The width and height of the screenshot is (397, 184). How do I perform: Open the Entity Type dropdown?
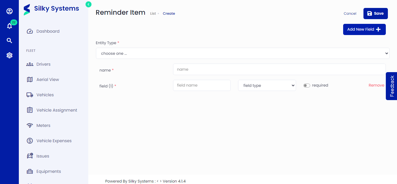[242, 53]
